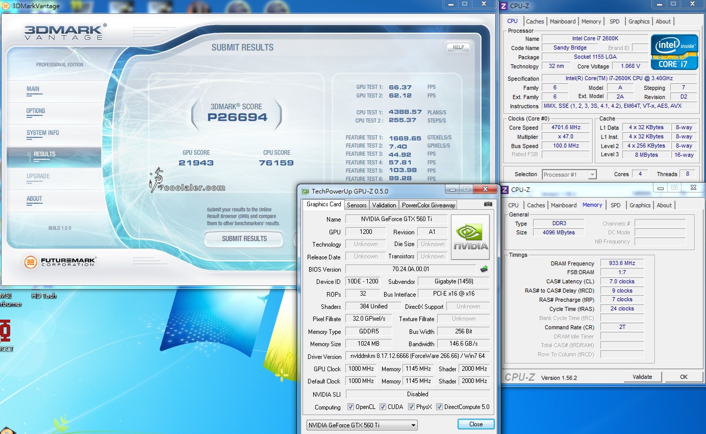This screenshot has height=434, width=706.
Task: Click the 3DMarkVantage title bar icon
Action: [x=6, y=6]
